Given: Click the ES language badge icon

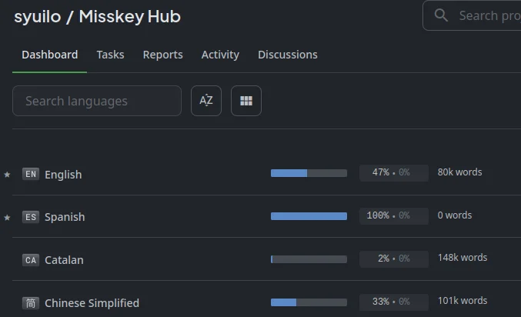Looking at the screenshot, I should point(31,216).
